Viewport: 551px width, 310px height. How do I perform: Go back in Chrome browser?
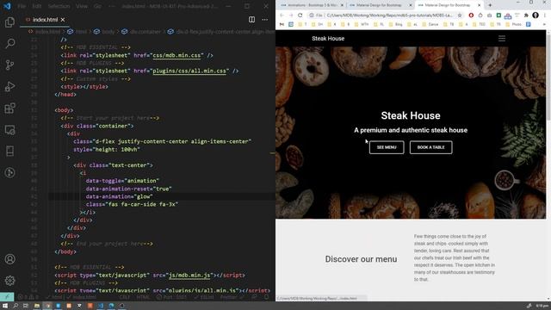click(282, 15)
